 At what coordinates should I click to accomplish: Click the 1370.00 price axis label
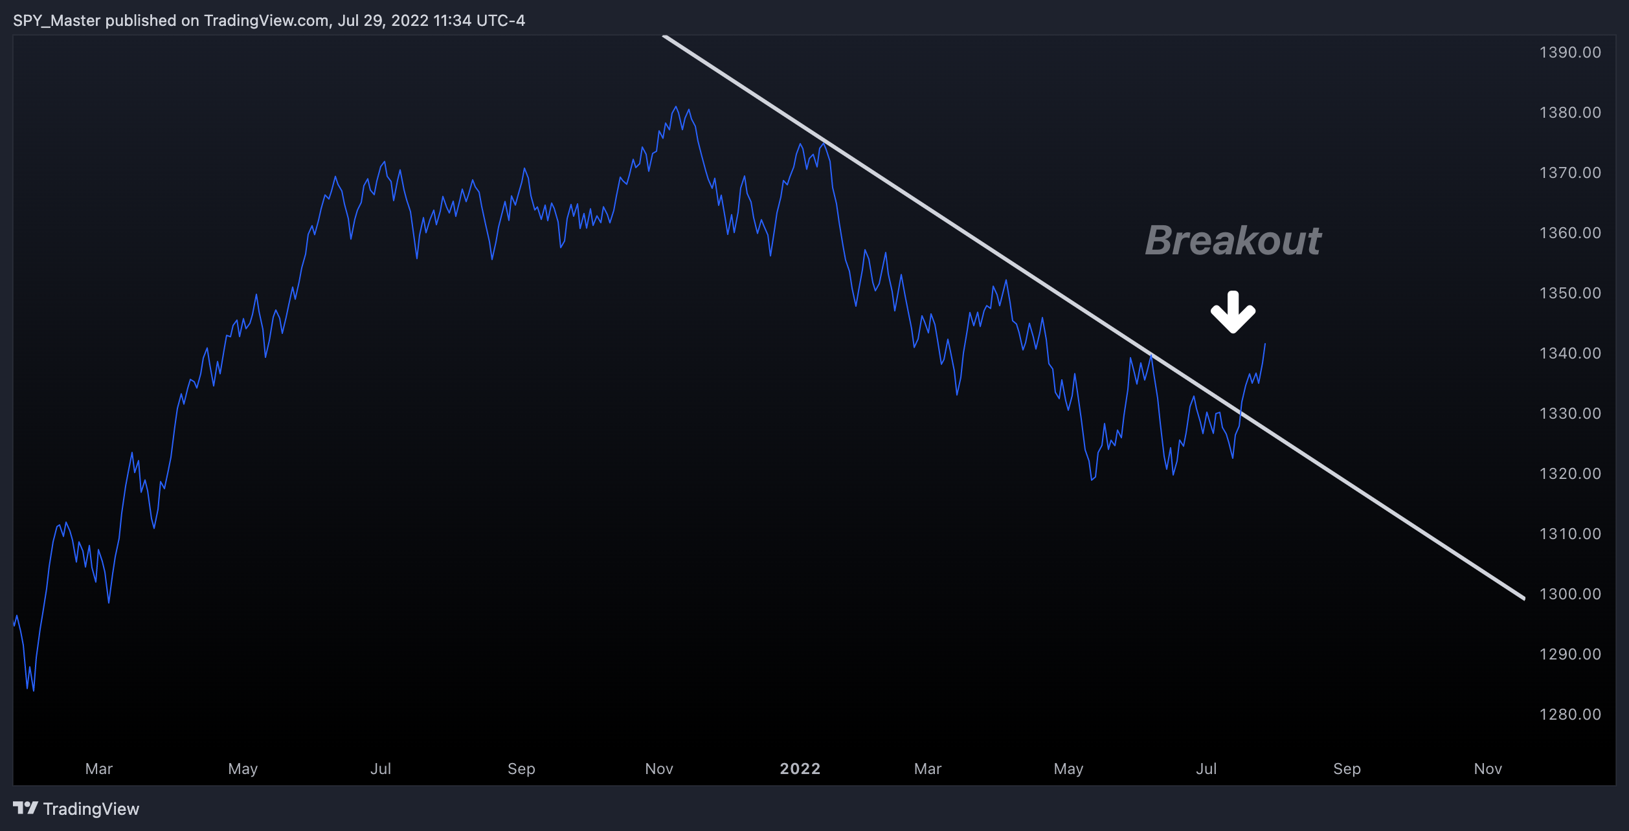point(1570,173)
